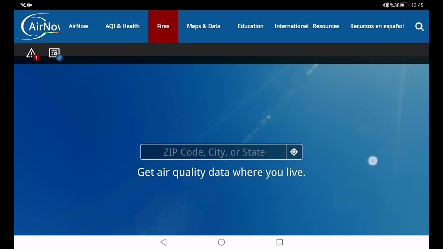Open the alerts warning triangle icon
Screen dimensions: 443x249
click(31, 54)
